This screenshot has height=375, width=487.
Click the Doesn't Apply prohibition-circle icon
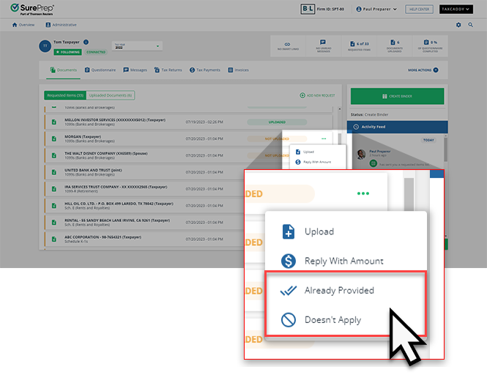(x=289, y=319)
